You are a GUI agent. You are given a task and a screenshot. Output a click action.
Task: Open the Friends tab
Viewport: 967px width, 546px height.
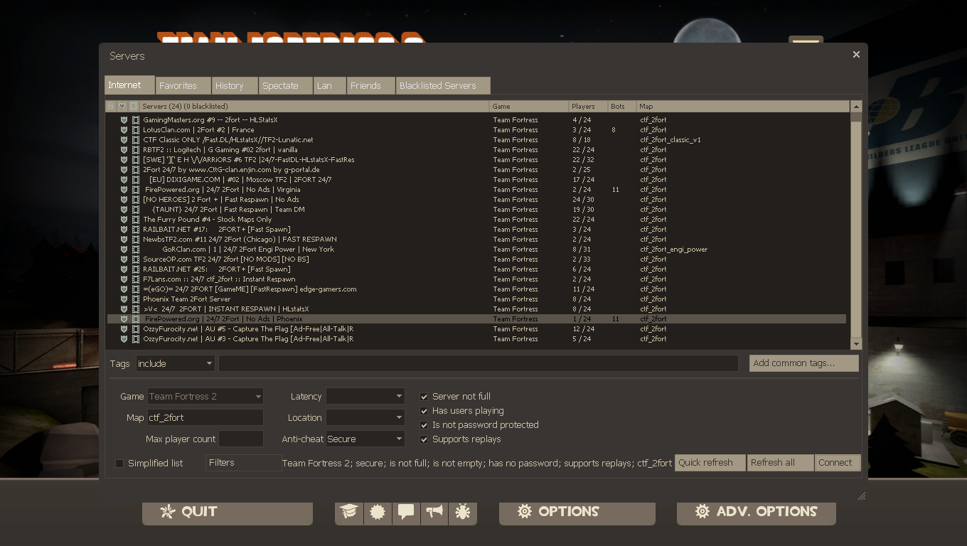coord(371,86)
